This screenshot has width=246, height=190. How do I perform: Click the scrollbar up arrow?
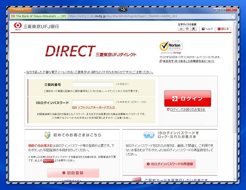point(235,23)
